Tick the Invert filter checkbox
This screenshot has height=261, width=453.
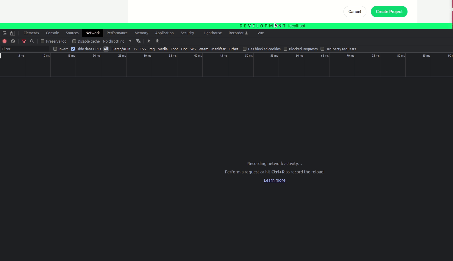[55, 49]
